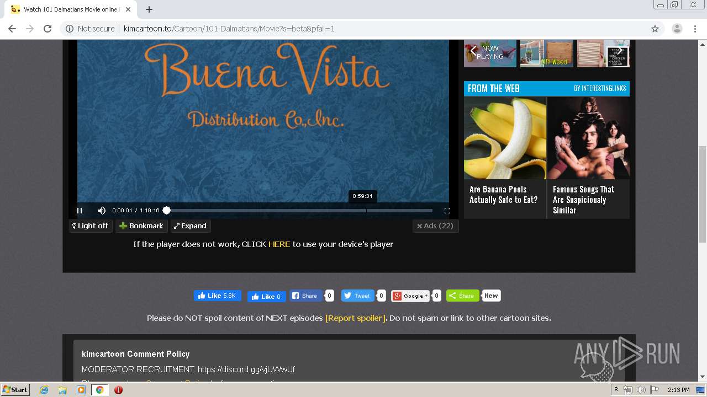Viewport: 707px width, 397px height.
Task: View site info for Not secure
Action: click(x=90, y=29)
